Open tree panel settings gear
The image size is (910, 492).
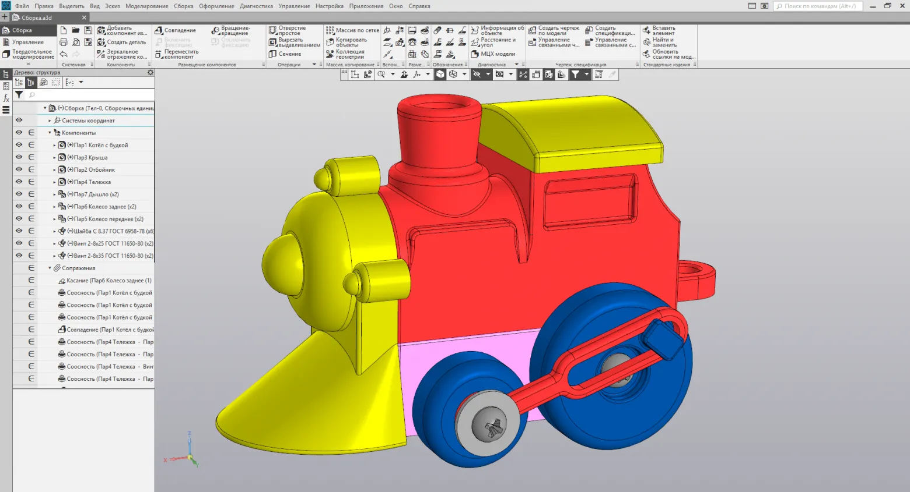150,72
